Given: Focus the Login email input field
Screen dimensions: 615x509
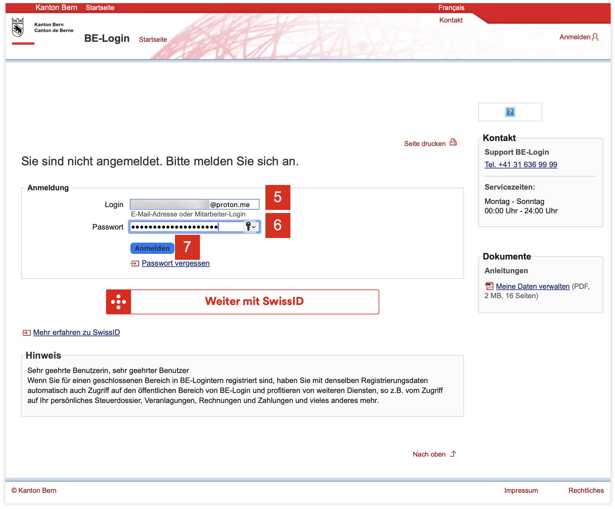Looking at the screenshot, I should click(194, 205).
